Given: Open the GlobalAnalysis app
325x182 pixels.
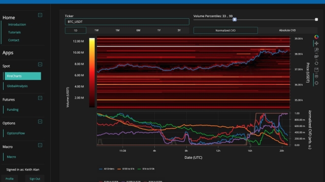Looking at the screenshot, I should pos(17,86).
